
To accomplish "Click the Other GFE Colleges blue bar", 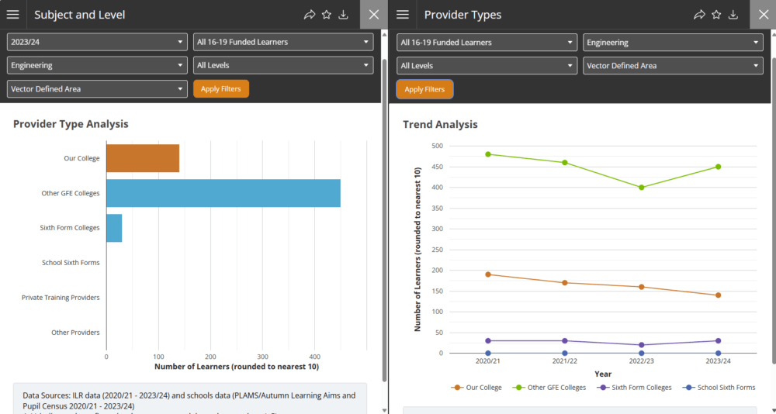I will click(x=223, y=193).
